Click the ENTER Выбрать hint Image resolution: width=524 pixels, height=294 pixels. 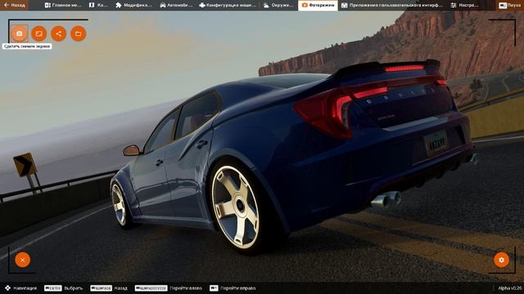(x=64, y=288)
